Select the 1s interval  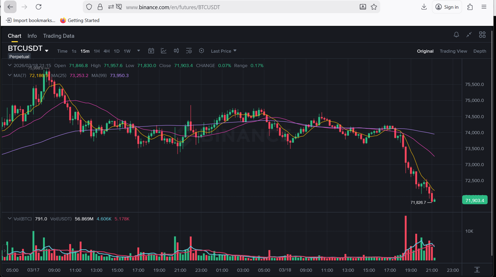(x=74, y=51)
